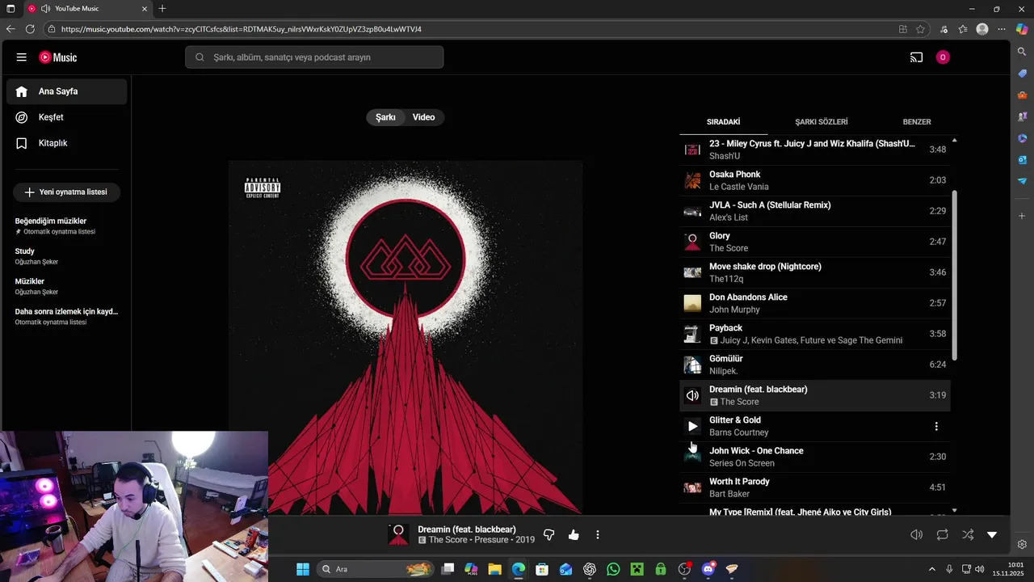
Task: Click the YouTube Music logo
Action: click(58, 57)
